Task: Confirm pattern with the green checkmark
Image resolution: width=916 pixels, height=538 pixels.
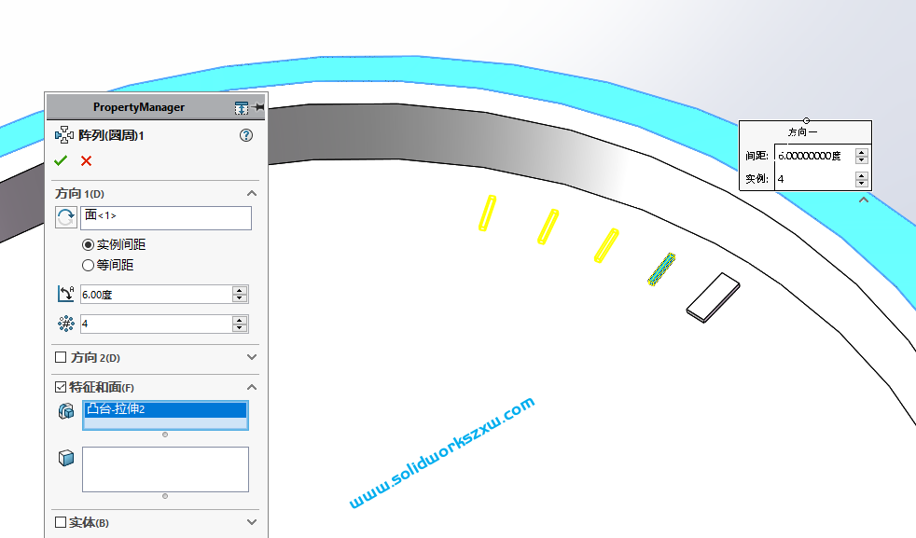Action: [61, 159]
